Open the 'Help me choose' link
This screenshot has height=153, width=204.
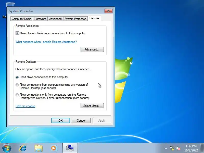tap(25, 106)
